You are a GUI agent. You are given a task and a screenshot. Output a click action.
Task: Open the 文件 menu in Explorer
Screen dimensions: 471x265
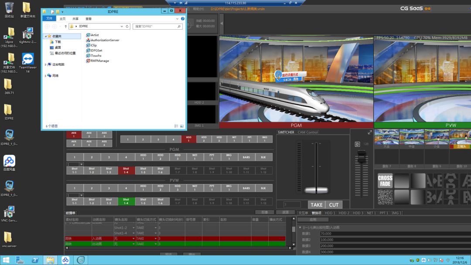[x=49, y=19]
